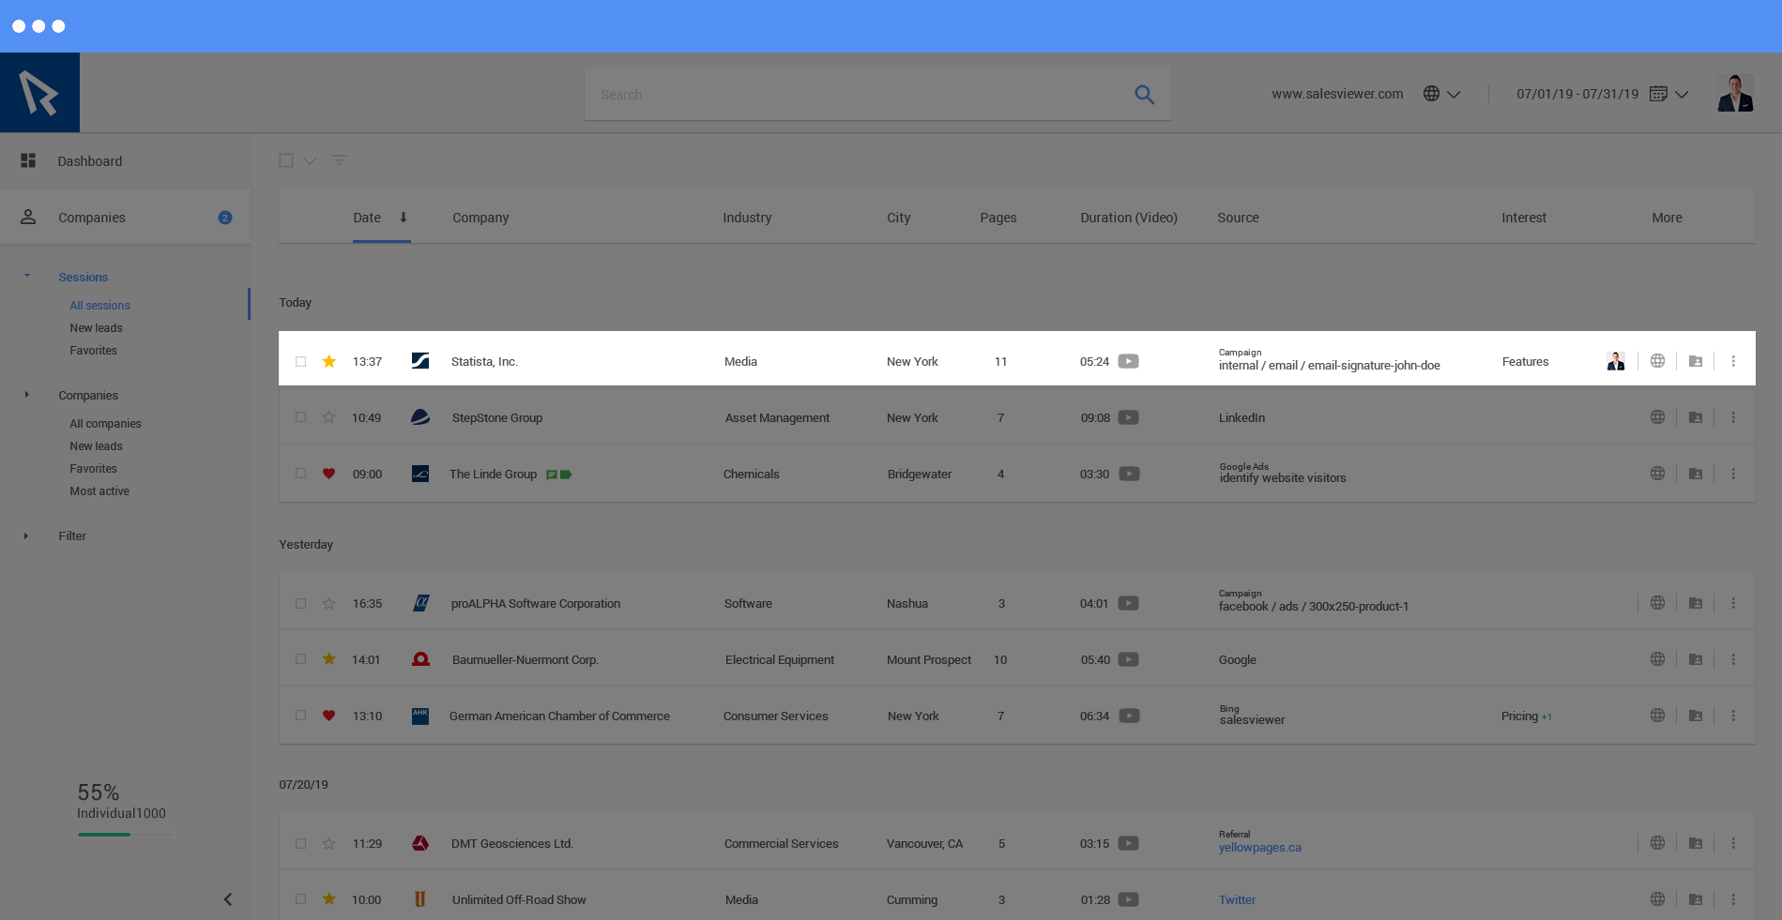Screen dimensions: 1782x920
Task: Click the Twitter source link
Action: point(1237,900)
